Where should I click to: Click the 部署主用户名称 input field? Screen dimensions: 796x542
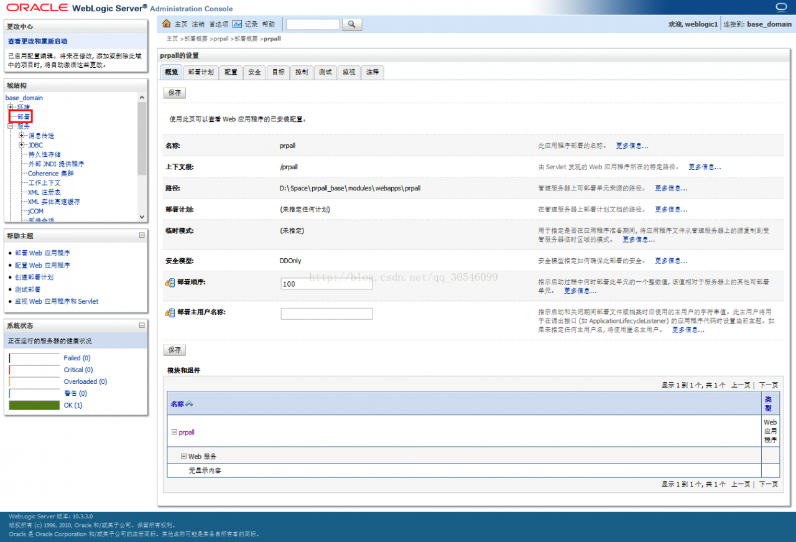326,314
